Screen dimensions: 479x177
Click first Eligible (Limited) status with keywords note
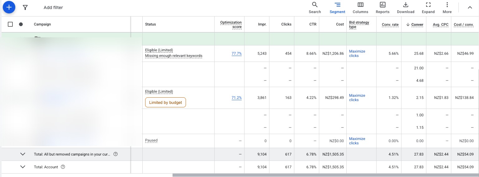click(159, 50)
